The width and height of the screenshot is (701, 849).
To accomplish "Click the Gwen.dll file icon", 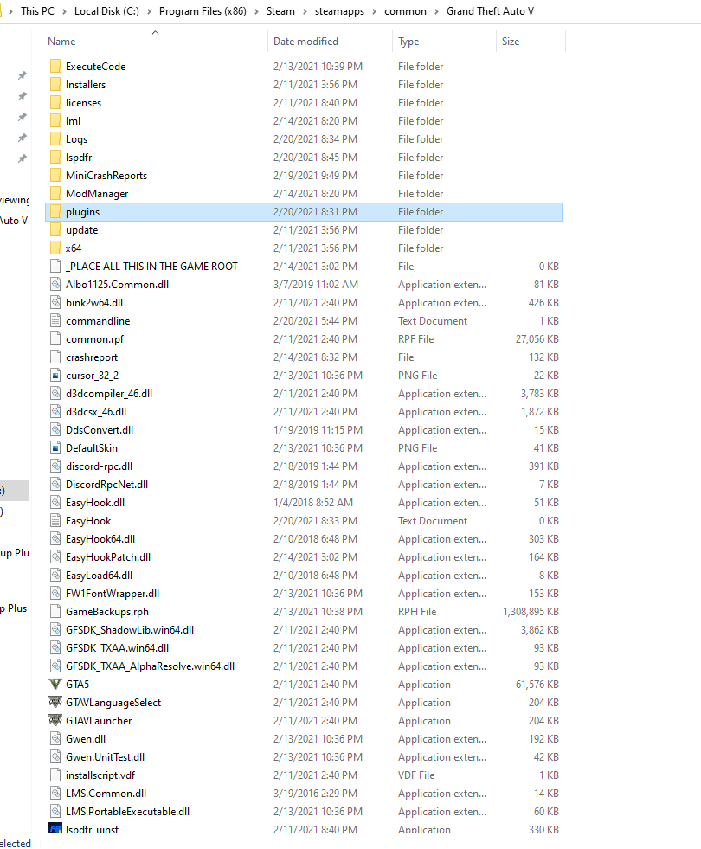I will click(55, 738).
